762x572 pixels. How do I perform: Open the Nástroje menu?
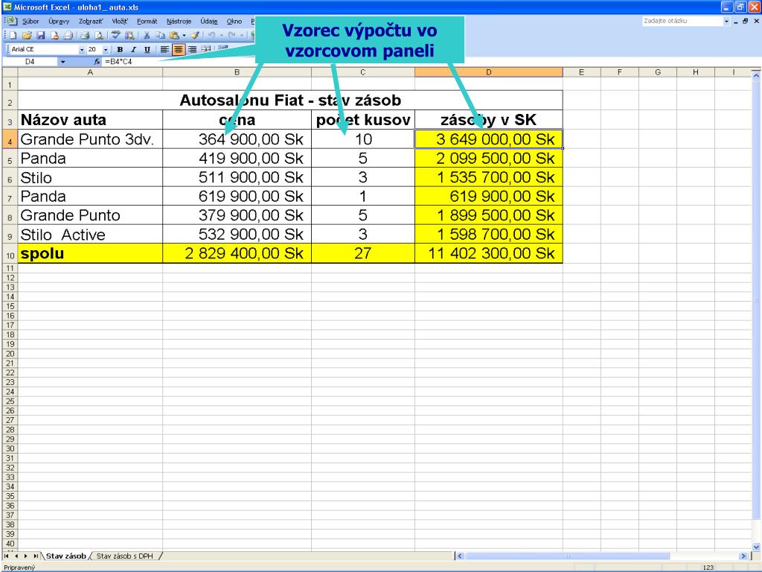coord(179,22)
